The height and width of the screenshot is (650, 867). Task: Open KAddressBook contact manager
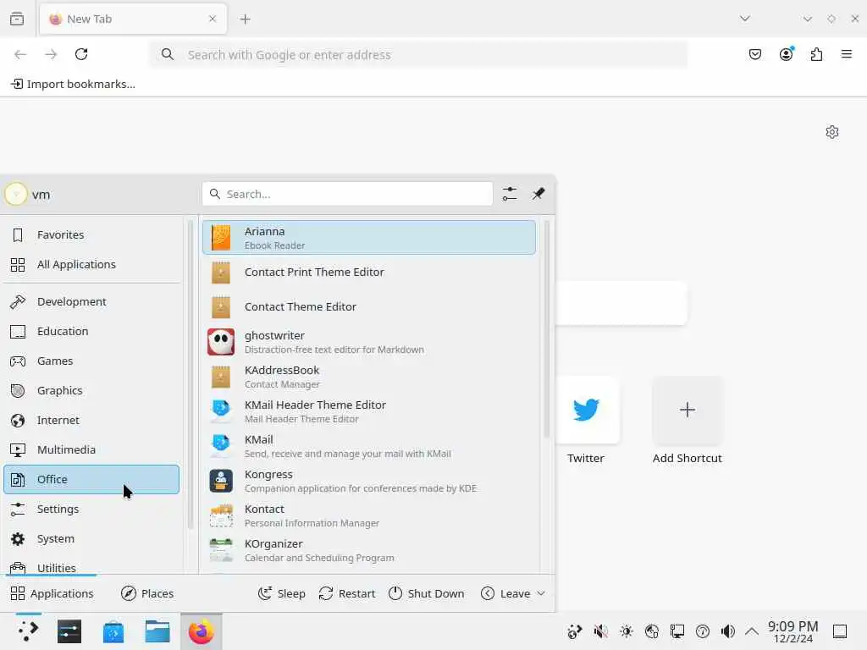[369, 377]
